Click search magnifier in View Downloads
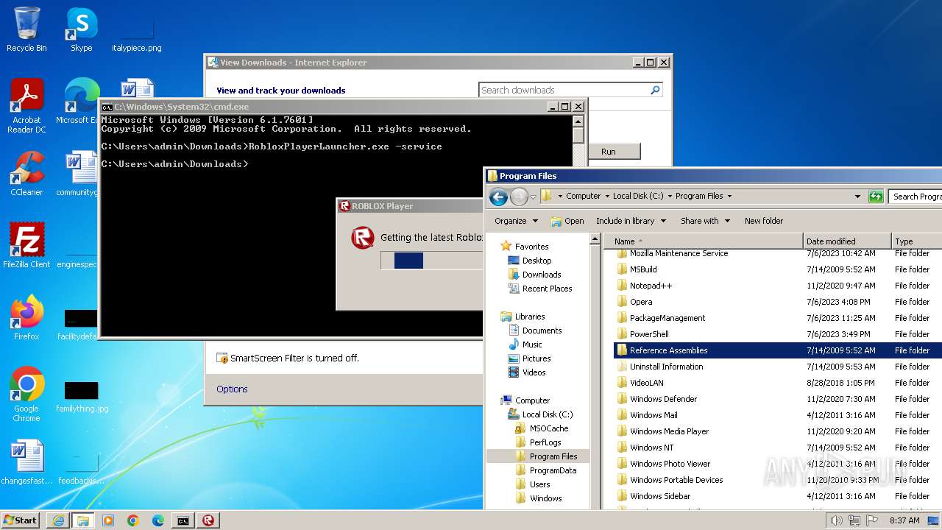 pyautogui.click(x=655, y=90)
